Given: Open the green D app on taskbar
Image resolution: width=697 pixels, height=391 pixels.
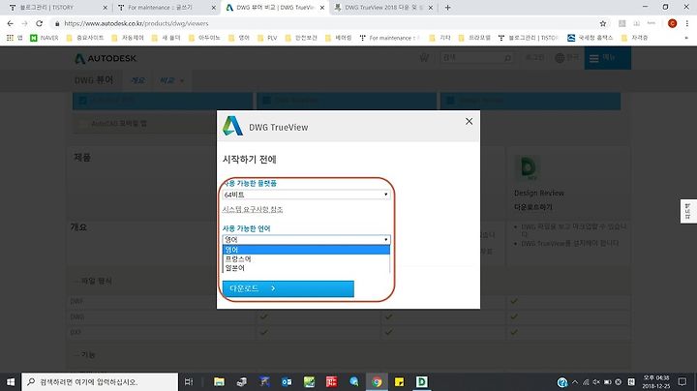Looking at the screenshot, I should [421, 381].
